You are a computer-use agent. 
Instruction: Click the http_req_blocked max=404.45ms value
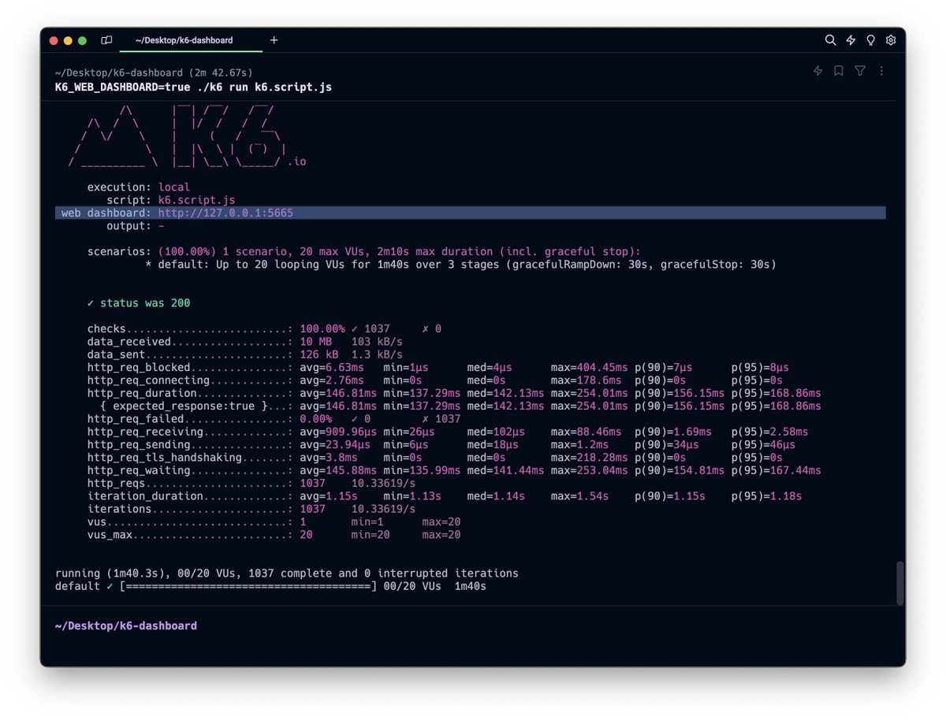click(x=590, y=367)
